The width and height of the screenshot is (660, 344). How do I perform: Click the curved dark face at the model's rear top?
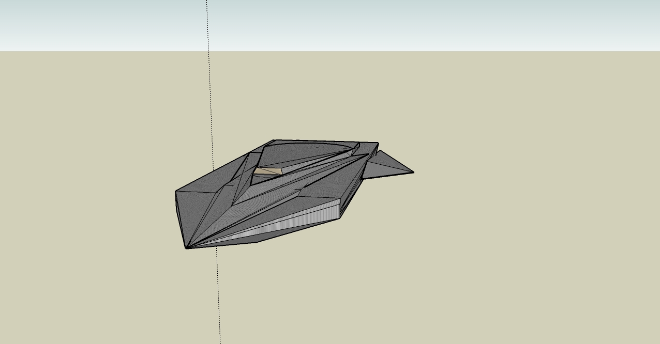click(305, 150)
